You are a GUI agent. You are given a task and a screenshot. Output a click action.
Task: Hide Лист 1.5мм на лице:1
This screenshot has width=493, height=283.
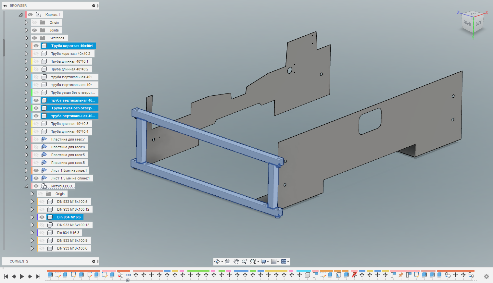[x=36, y=170]
